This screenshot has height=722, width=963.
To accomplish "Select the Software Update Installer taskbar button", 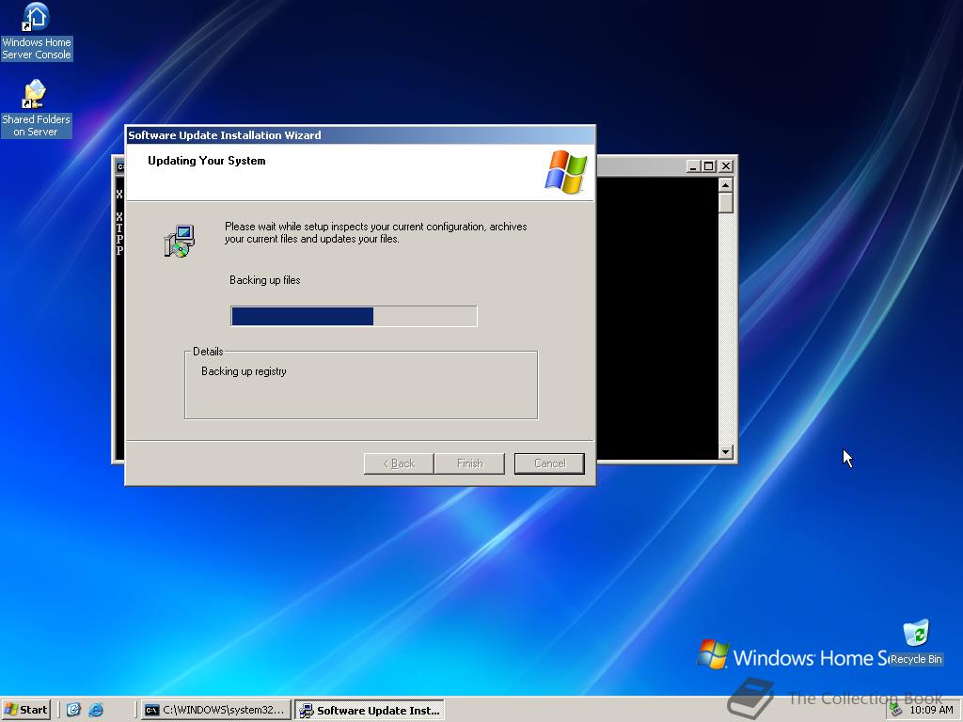I will coord(370,710).
